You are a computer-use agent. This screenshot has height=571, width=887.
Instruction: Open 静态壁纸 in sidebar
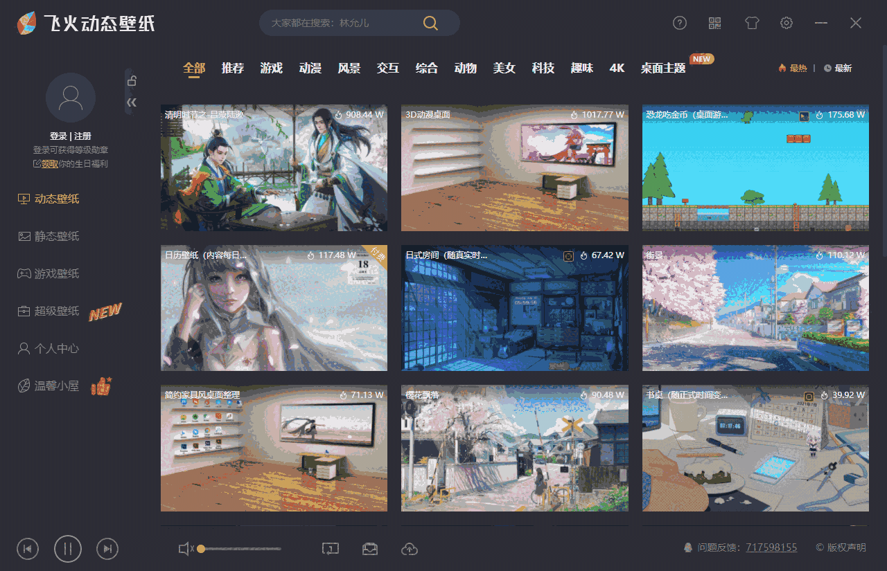click(49, 236)
